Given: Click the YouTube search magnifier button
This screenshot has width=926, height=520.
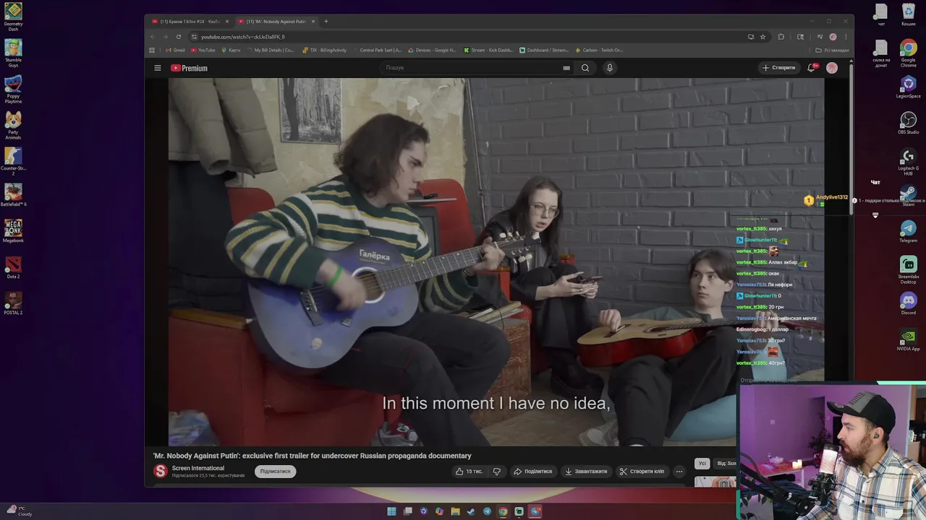Looking at the screenshot, I should pos(585,68).
